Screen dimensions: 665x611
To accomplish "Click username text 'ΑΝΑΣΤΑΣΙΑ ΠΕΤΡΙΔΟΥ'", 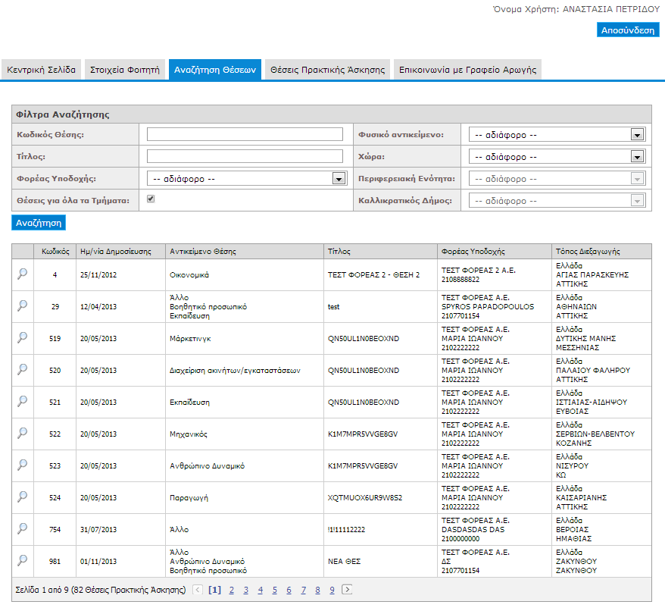I will (610, 9).
